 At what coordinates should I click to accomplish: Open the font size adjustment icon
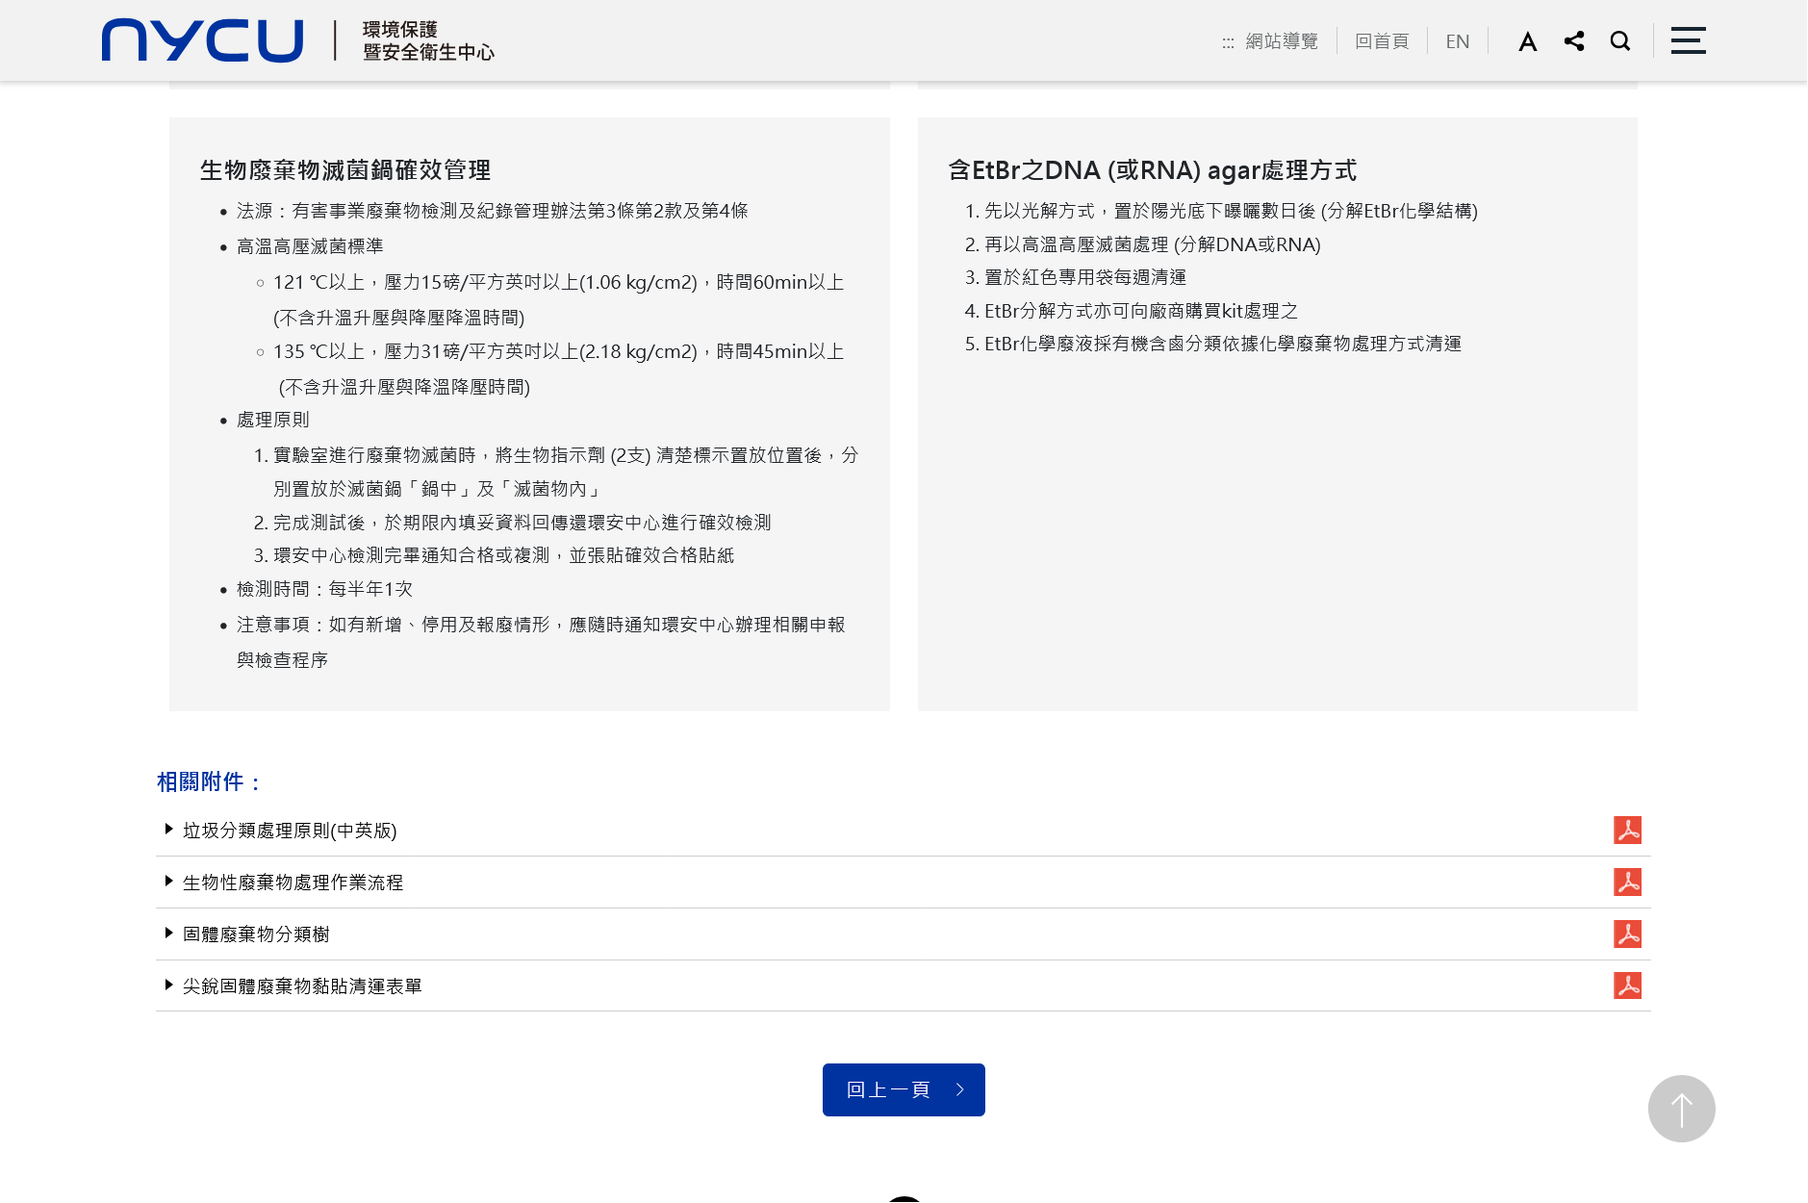pos(1527,41)
